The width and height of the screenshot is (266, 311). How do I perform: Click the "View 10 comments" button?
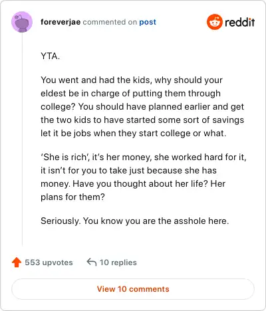[133, 289]
